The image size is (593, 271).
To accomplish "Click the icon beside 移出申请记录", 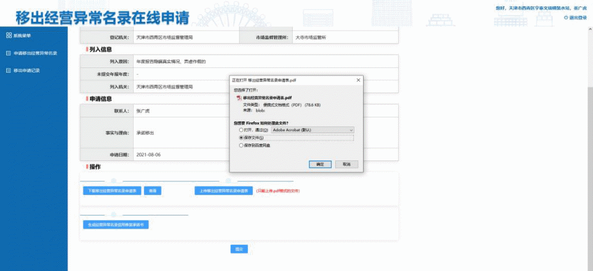I will tap(8, 71).
